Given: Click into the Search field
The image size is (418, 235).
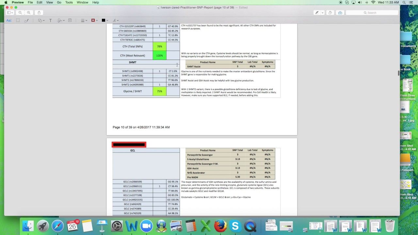Looking at the screenshot, I should click(x=372, y=13).
